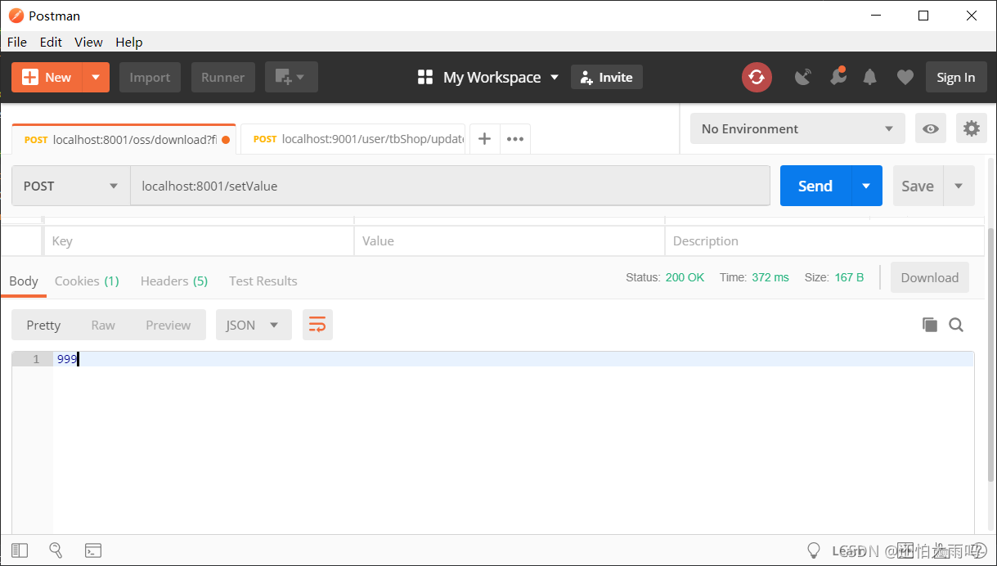Image resolution: width=997 pixels, height=566 pixels.
Task: Download the response
Action: [x=930, y=277]
